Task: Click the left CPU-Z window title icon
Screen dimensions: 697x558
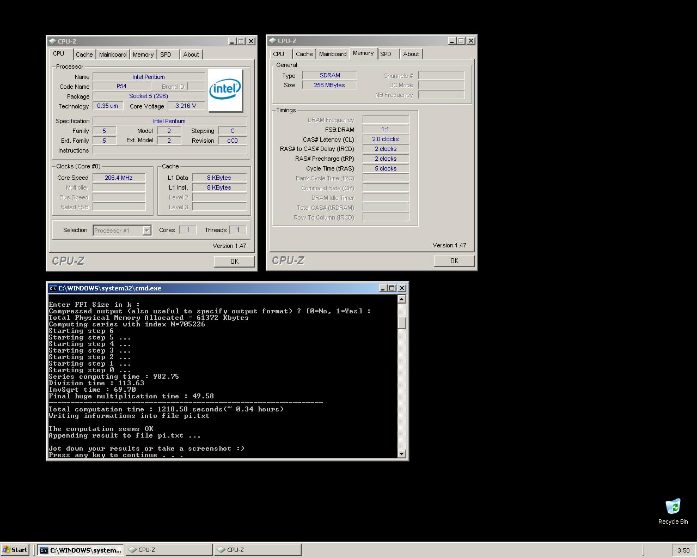Action: [x=52, y=41]
